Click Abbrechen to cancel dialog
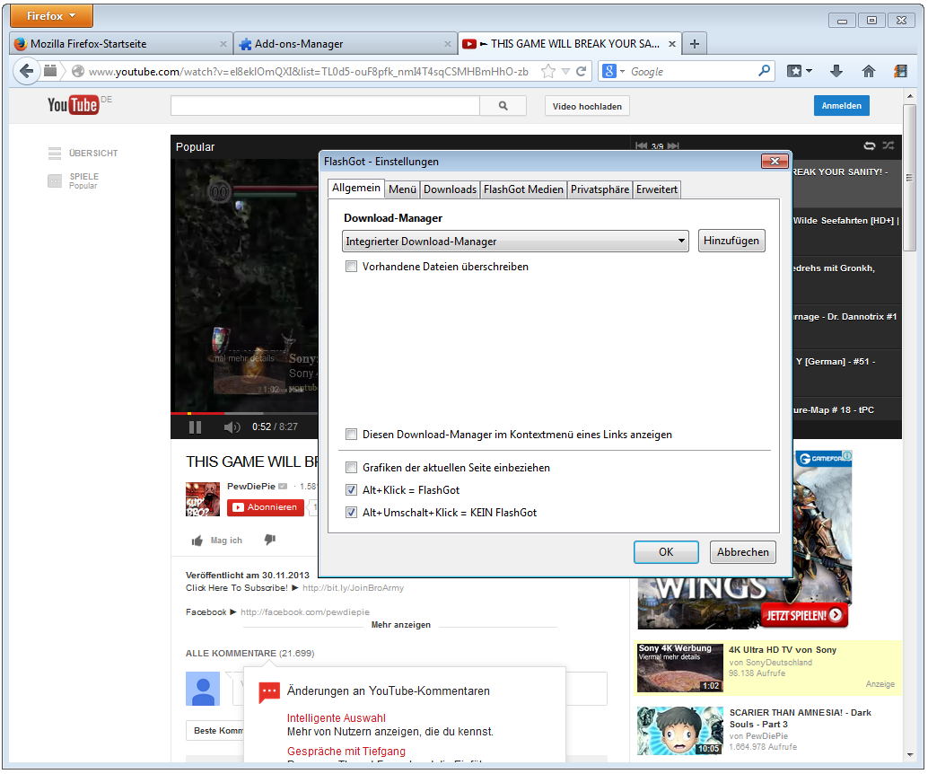Viewport: 928px width, 774px height. pyautogui.click(x=743, y=552)
